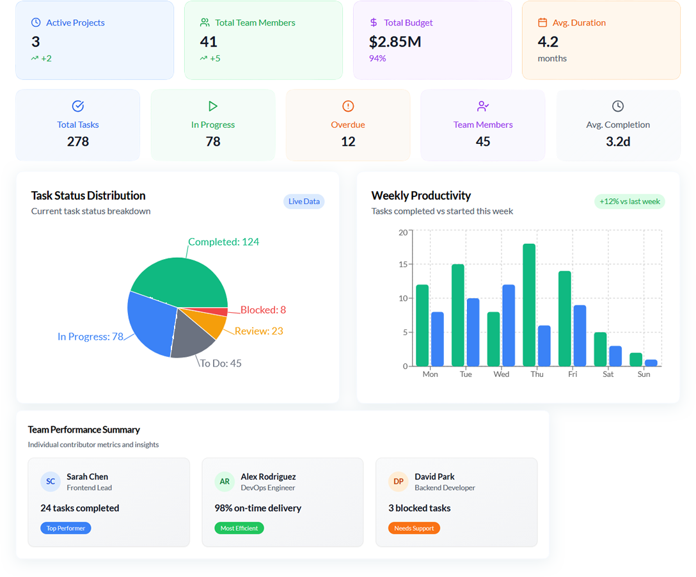Image resolution: width=696 pixels, height=577 pixels.
Task: Click the 3 blocked tasks text
Action: tap(420, 508)
